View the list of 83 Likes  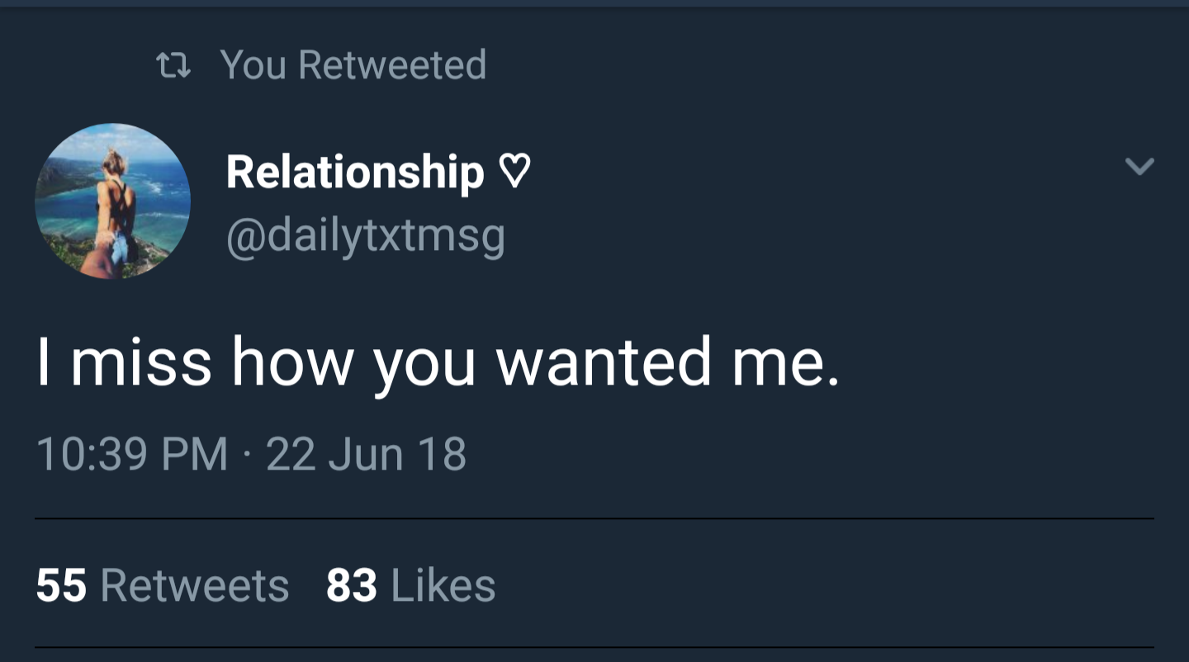410,585
